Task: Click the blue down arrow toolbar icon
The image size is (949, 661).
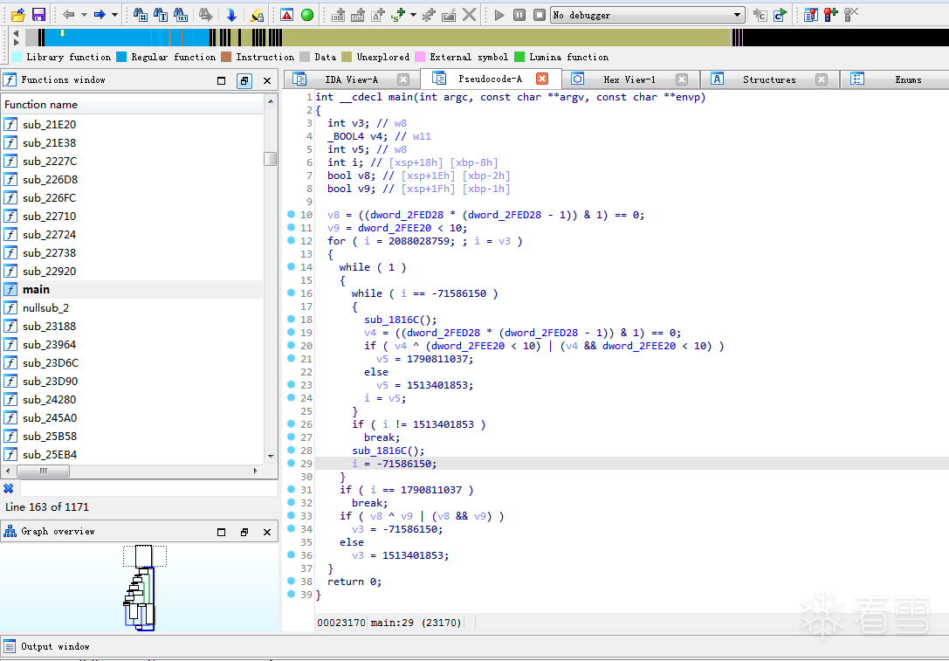Action: (230, 15)
